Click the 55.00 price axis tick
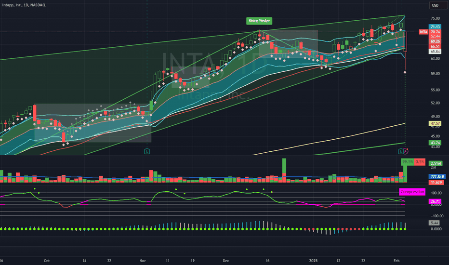Viewport: 449px width, 265px height. (x=435, y=90)
